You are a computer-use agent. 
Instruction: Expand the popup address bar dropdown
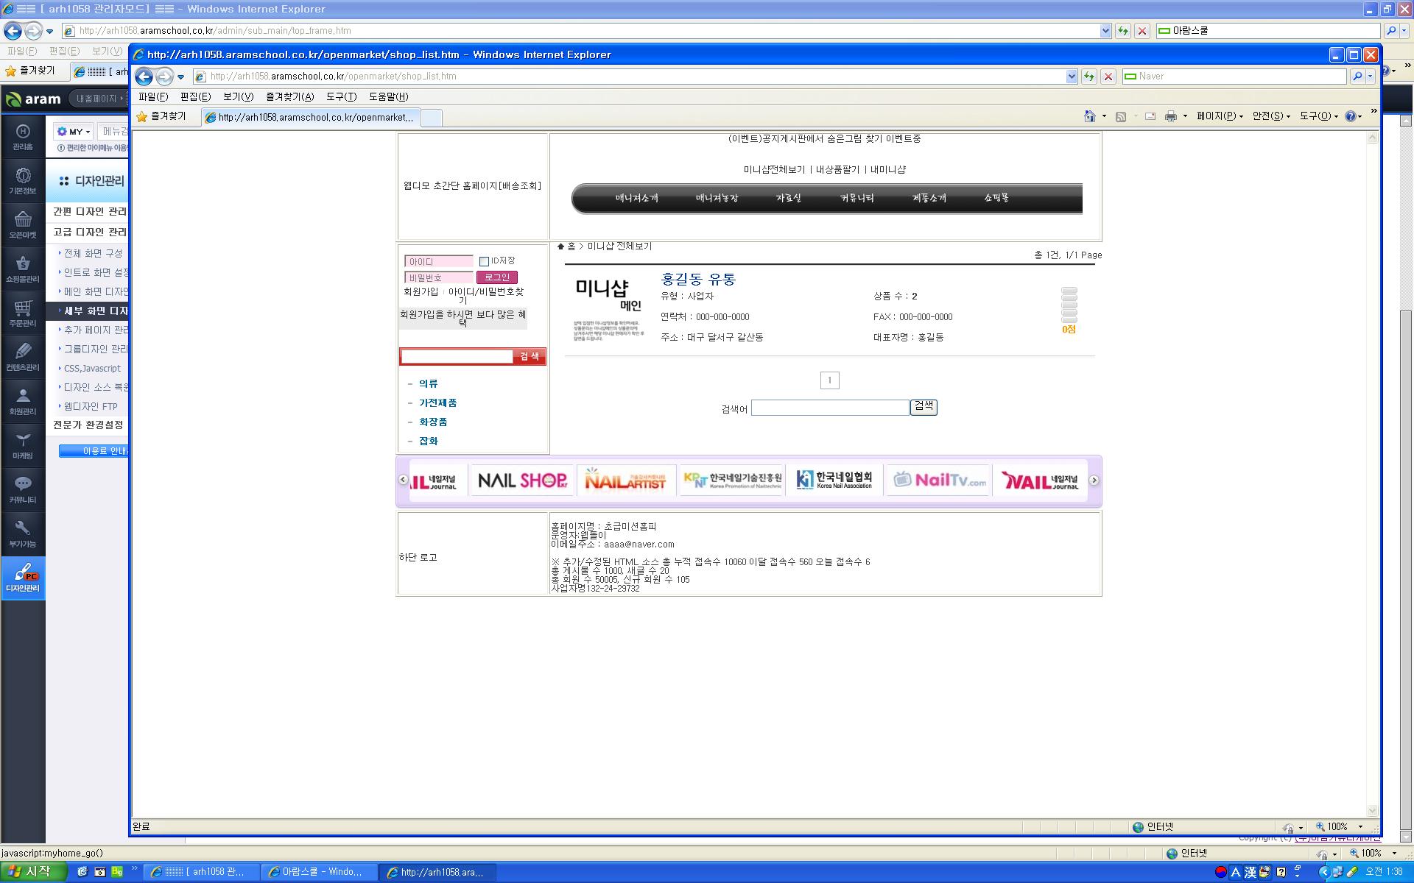(1072, 77)
